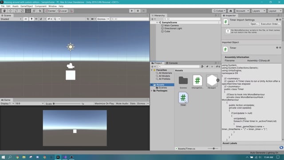The width and height of the screenshot is (284, 160).
Task: Adjust the asset icon size slider
Action: [x=213, y=148]
